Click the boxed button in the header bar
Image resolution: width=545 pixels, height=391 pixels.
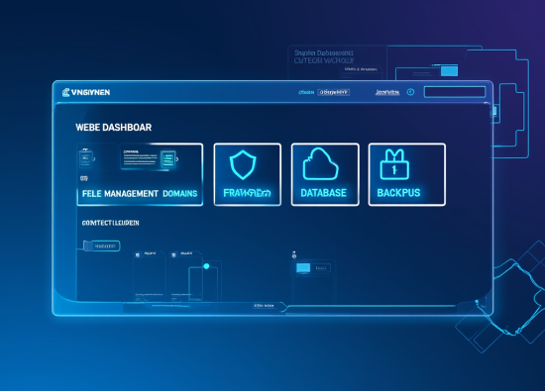(x=334, y=92)
